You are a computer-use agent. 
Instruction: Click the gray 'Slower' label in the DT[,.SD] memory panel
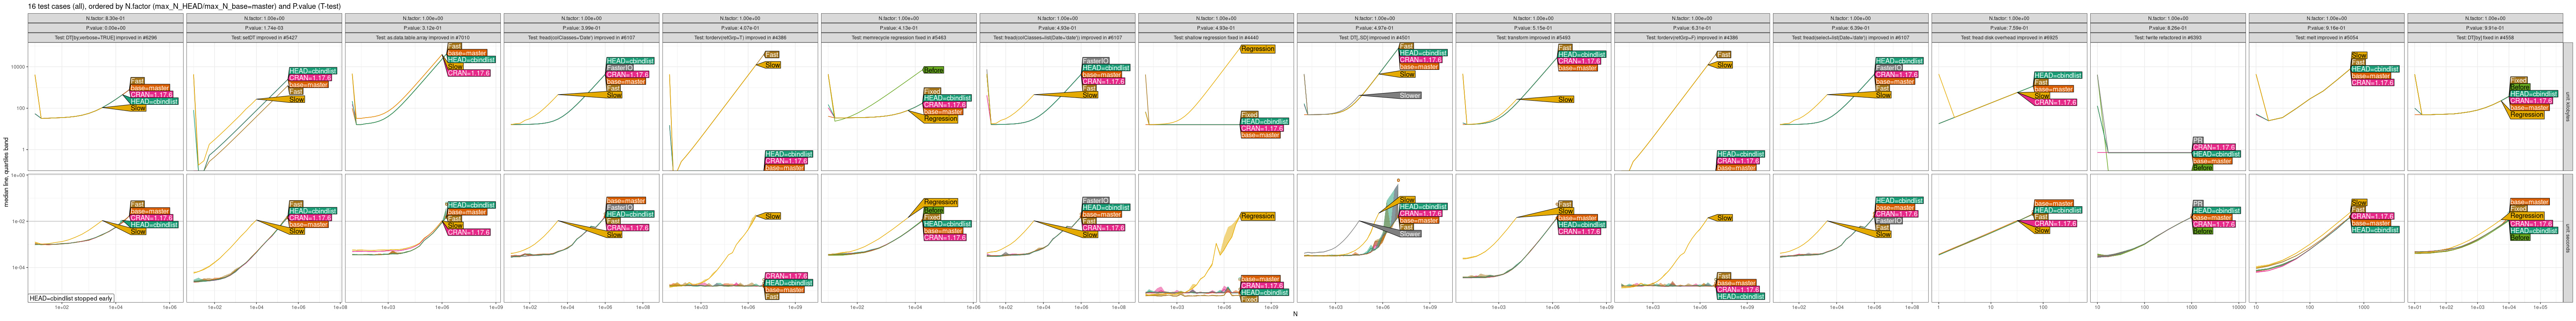tap(1409, 96)
